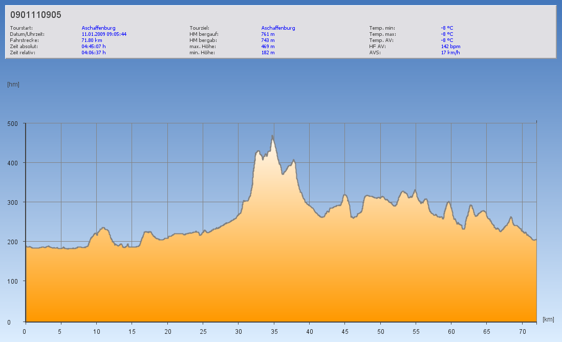Click the highest peak of the elevation profile
This screenshot has width=562, height=342.
(x=273, y=136)
